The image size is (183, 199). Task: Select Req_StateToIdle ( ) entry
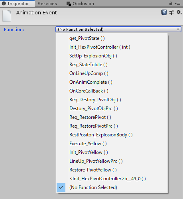pyautogui.click(x=112, y=65)
